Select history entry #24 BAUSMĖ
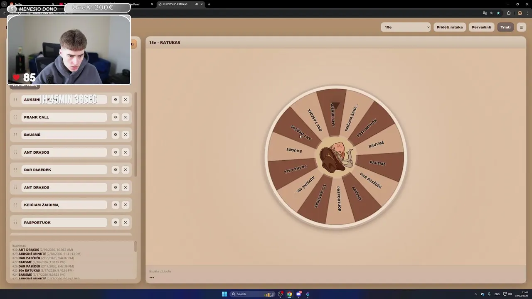The width and height of the screenshot is (532, 299). point(39,274)
